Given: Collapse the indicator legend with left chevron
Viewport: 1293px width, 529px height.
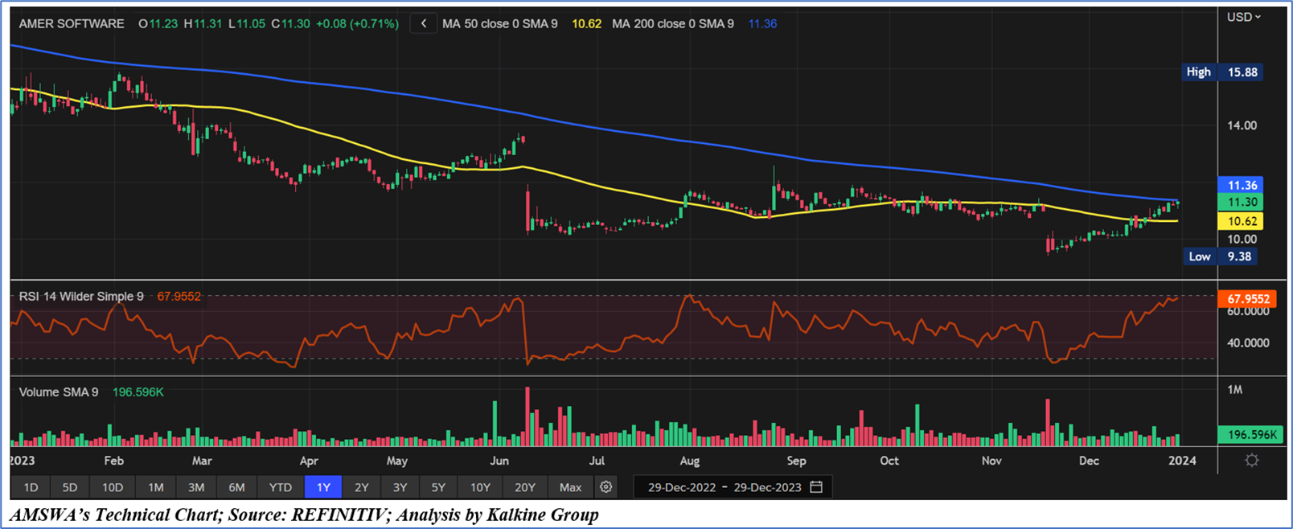Looking at the screenshot, I should point(424,24).
